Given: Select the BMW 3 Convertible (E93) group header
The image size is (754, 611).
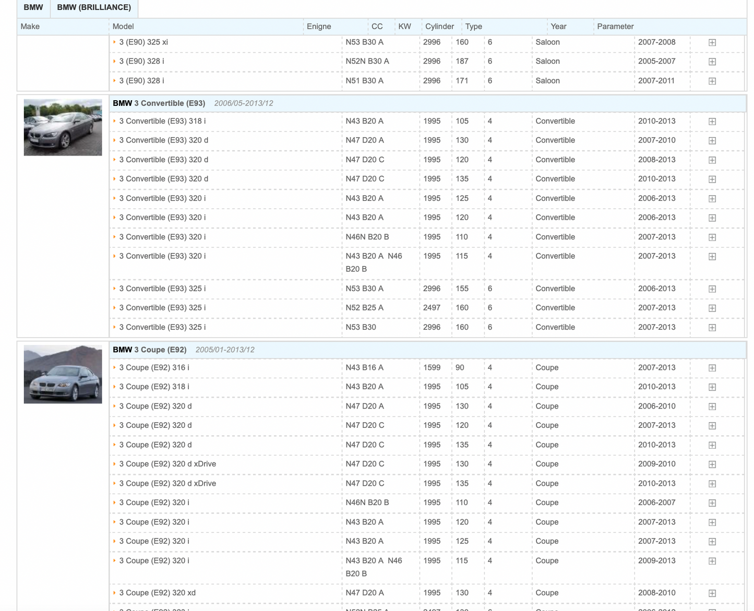Looking at the screenshot, I should pos(427,103).
